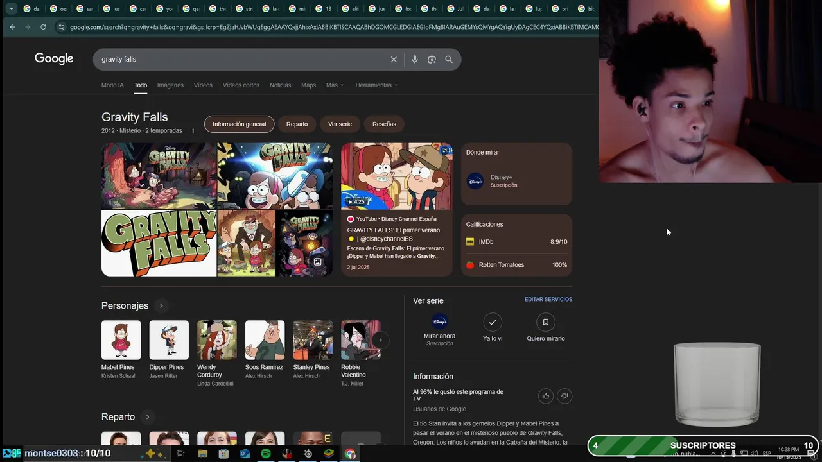Play the 4:25 YouTube video thumbnail

click(x=396, y=176)
